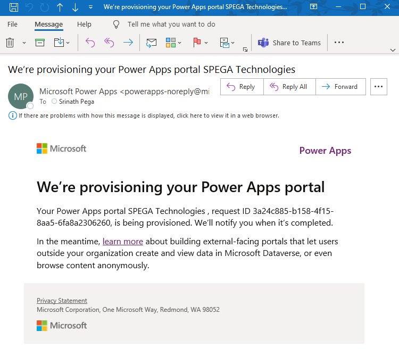Mark the message unread via envelope icon

(151, 43)
